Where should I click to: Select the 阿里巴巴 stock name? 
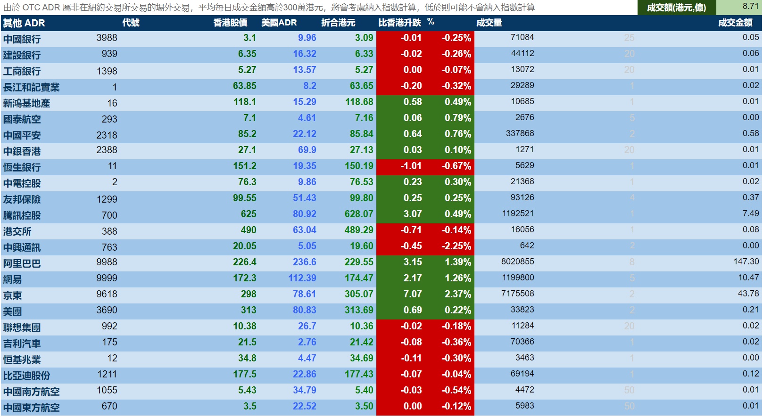point(22,263)
